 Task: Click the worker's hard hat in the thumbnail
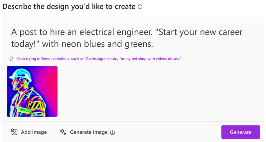pyautogui.click(x=23, y=74)
